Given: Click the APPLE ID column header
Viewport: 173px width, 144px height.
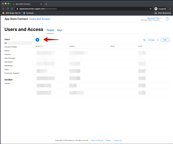Looking at the screenshot, I should pyautogui.click(x=39, y=46).
